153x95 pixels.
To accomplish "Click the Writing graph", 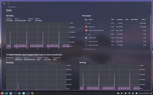I will [x=109, y=77].
